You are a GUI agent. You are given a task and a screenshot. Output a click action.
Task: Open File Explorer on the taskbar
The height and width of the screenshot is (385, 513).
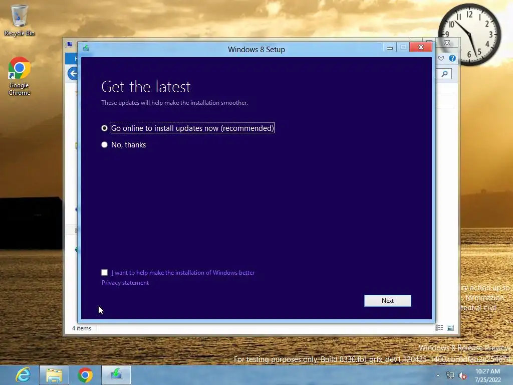pos(54,375)
